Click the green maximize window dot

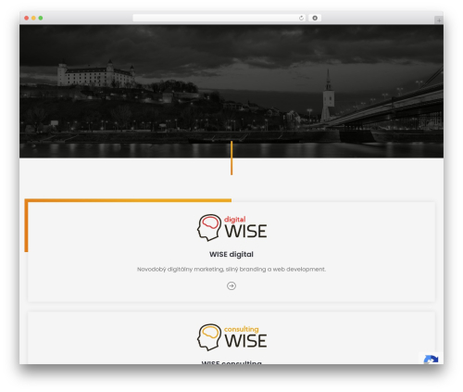click(x=41, y=19)
